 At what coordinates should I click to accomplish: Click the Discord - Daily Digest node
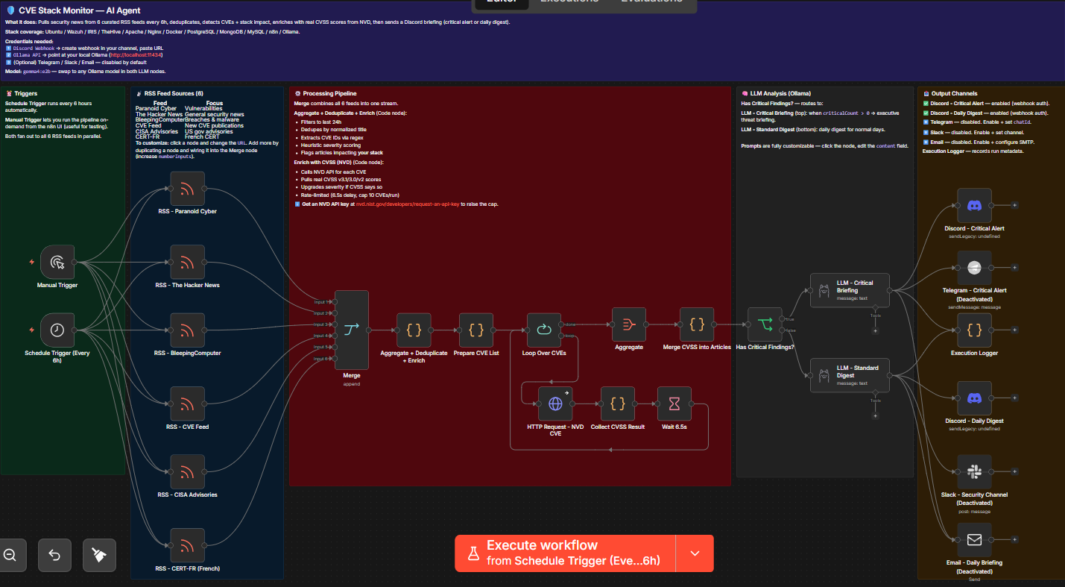974,398
